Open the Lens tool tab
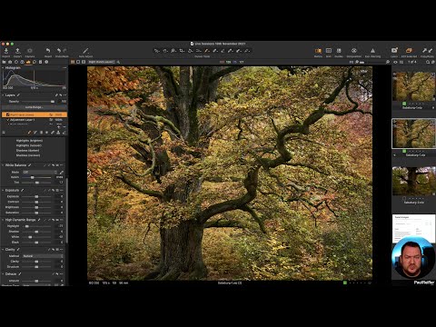Viewport: 436px width, 327px height. click(16, 62)
